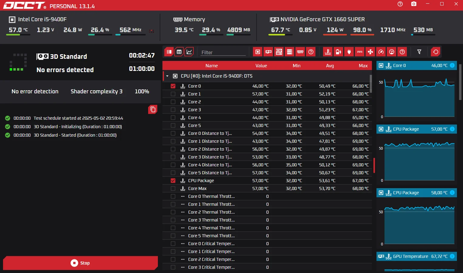Filter sensors by fan type icon

tap(370, 52)
